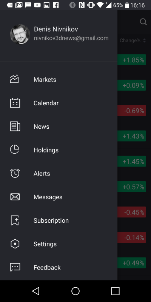Image resolution: width=151 pixels, height=302 pixels.
Task: Go to the Markets menu item
Action: point(45,80)
